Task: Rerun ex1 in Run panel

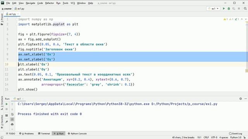Action: tap(7, 104)
